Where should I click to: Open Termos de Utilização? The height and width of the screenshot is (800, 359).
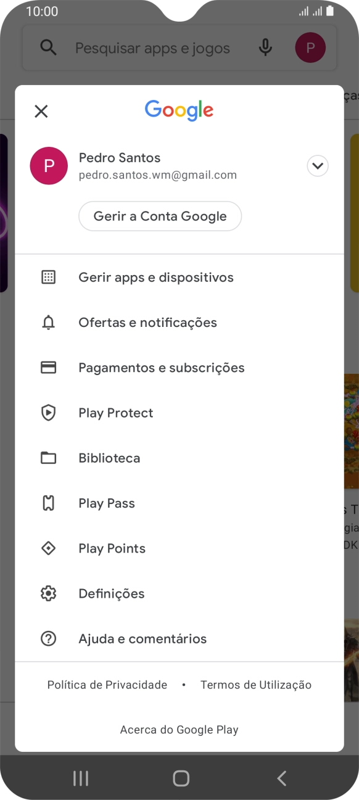point(255,685)
